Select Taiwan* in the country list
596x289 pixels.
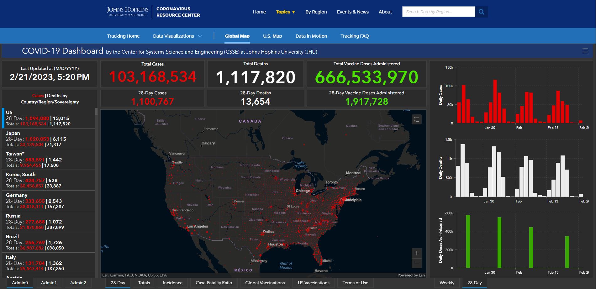coord(49,160)
